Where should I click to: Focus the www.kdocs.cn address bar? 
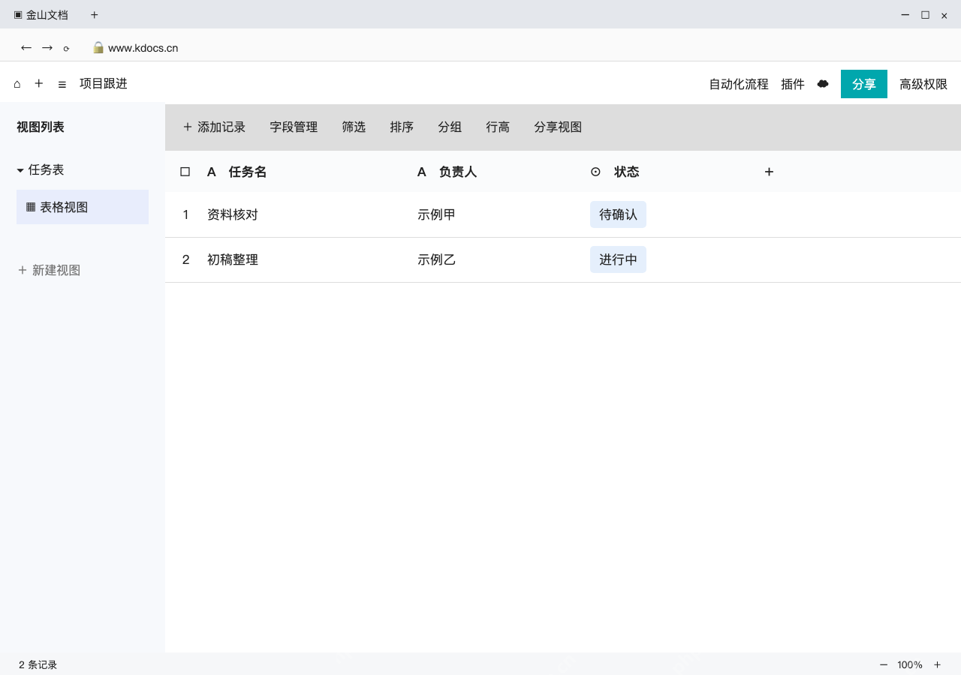(x=143, y=48)
